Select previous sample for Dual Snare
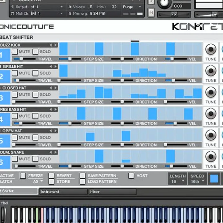Screen dimensions: 223x223 (x=50, y=152)
